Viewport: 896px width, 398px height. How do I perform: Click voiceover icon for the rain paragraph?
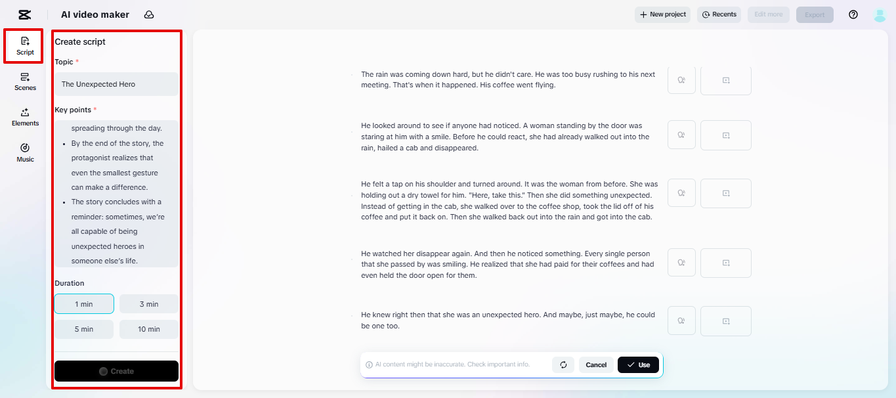click(681, 80)
